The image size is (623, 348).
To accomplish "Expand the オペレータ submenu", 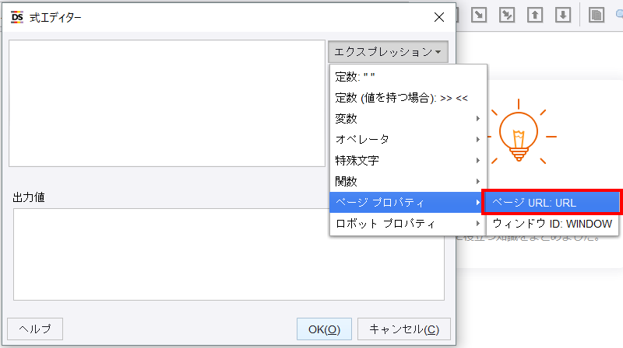I will 408,140.
